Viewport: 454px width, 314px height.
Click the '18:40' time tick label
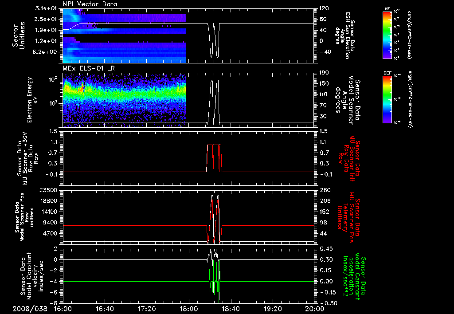231,309
